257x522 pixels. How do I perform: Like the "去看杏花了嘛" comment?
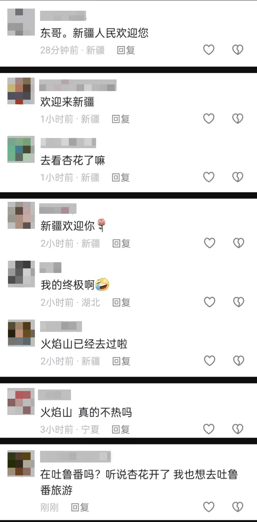coord(209,177)
